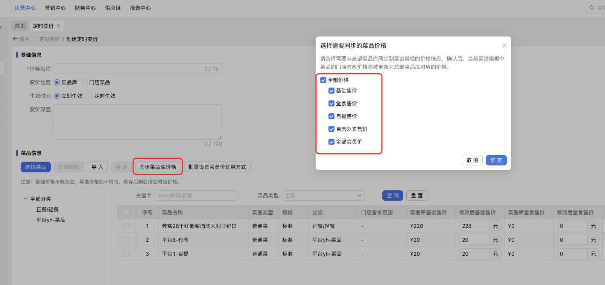The image size is (605, 285).
Task: Edit 修改后基础售价 field for 平台6-有图
Action: coord(474,240)
